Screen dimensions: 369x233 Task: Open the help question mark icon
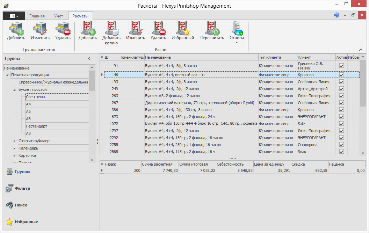click(x=337, y=15)
